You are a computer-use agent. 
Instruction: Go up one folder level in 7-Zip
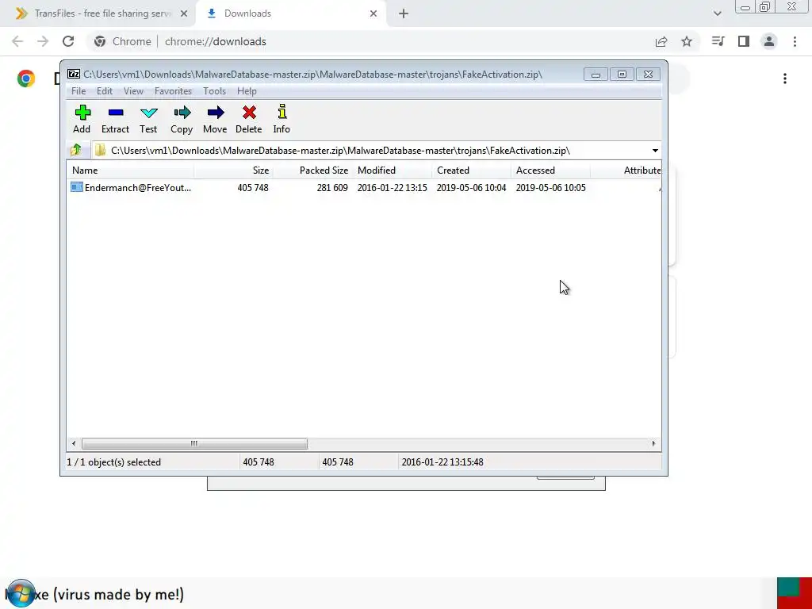(x=76, y=150)
